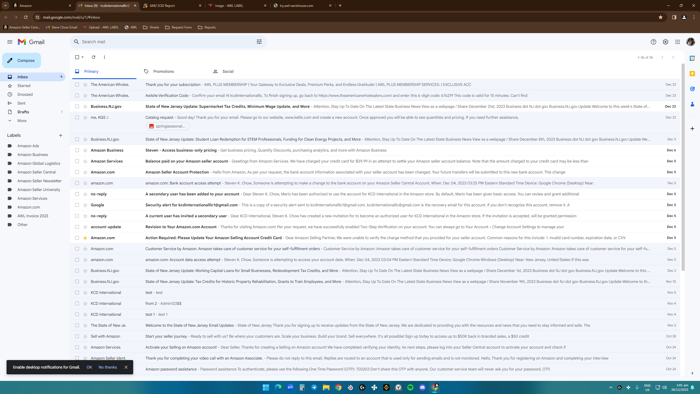Bookmark star icon in the address bar
700x394 pixels.
pyautogui.click(x=661, y=17)
